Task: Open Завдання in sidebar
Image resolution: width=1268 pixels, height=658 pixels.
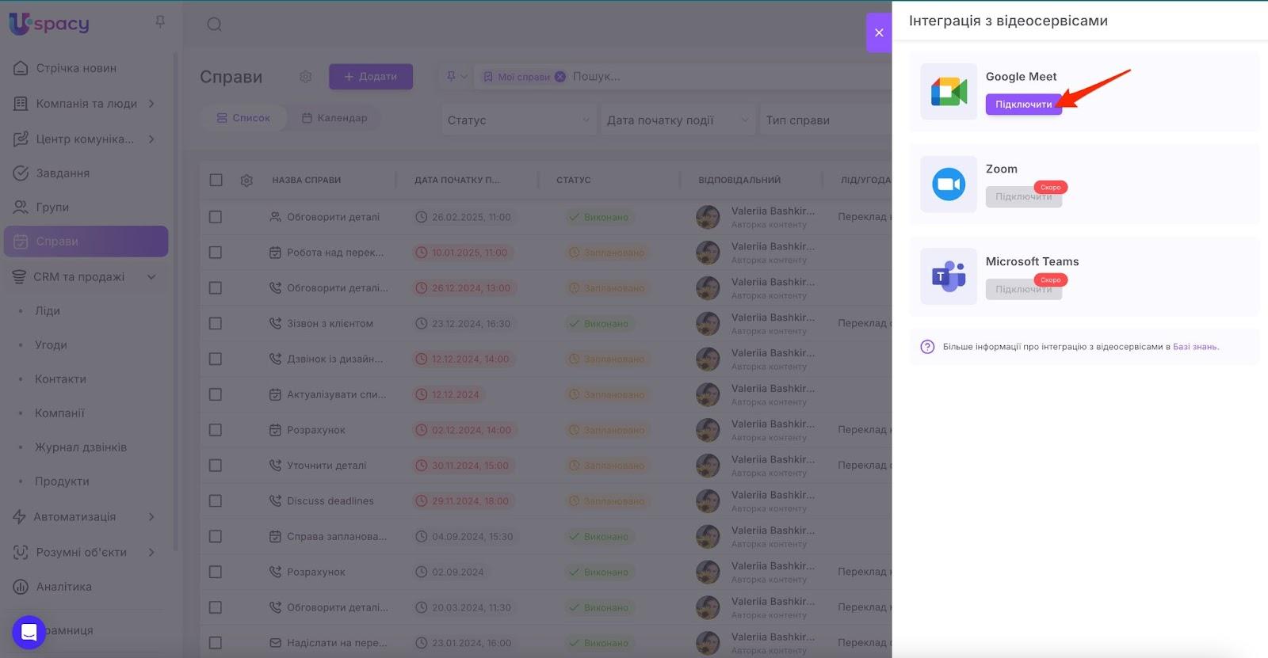Action: click(63, 173)
